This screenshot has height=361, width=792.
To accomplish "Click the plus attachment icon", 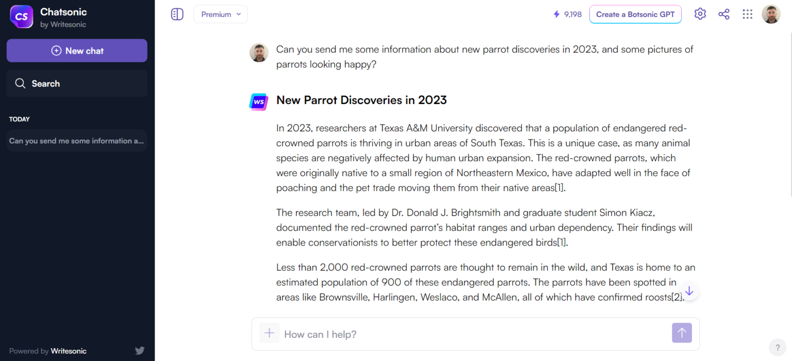I will 269,333.
